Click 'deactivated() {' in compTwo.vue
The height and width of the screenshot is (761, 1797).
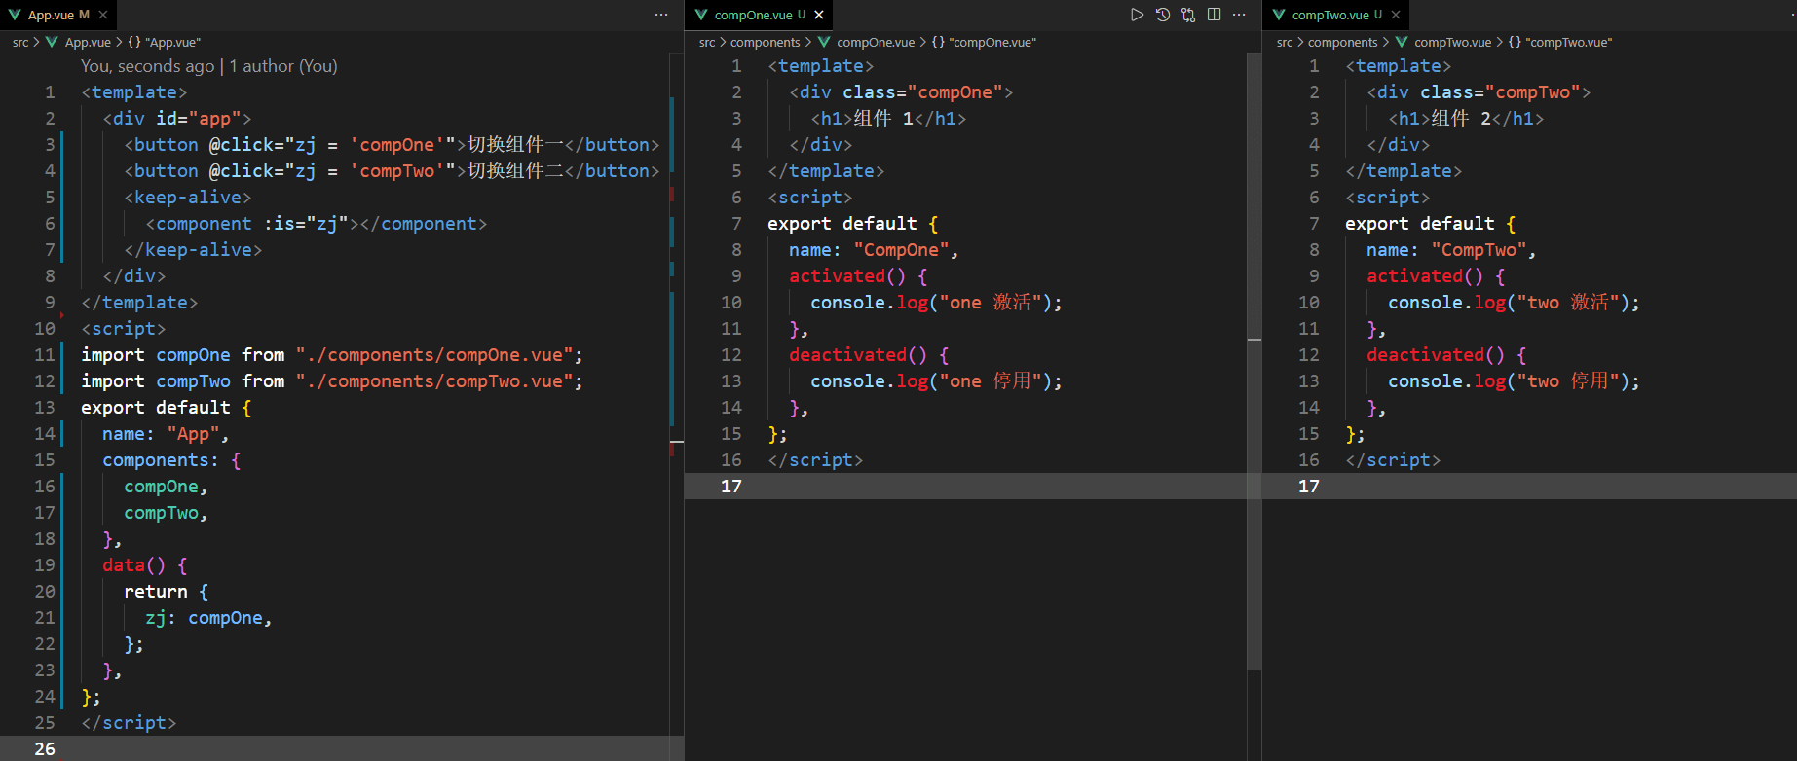point(1446,355)
